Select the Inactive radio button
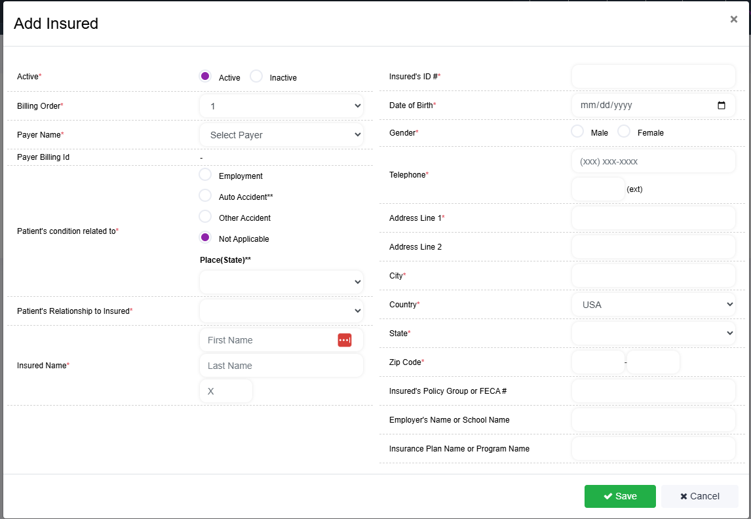 pos(256,76)
